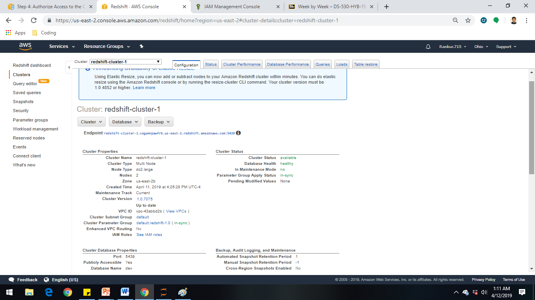This screenshot has height=300, width=535.
Task: Open the Windows Start menu
Action: click(x=9, y=292)
